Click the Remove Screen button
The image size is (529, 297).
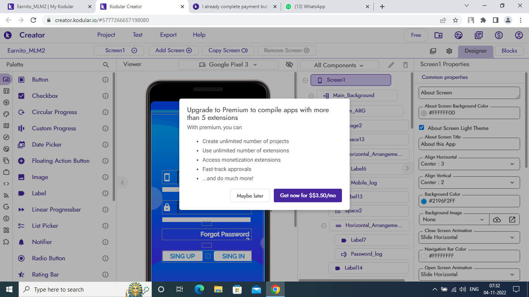(x=287, y=51)
